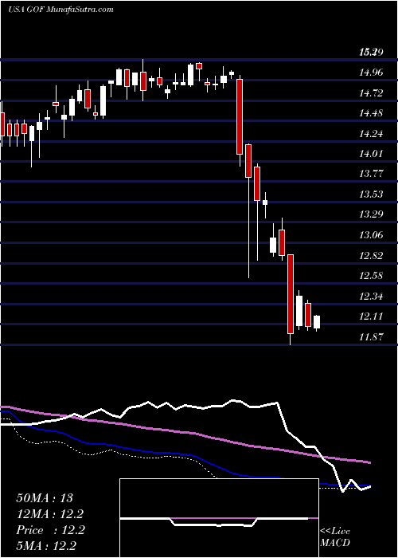The image size is (398, 558).
Task: Click the 14.48 price axis label
Action: pyautogui.click(x=371, y=113)
